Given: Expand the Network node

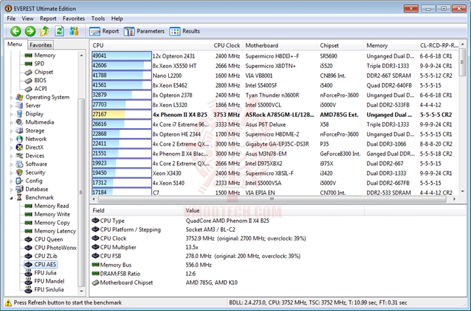Looking at the screenshot, I should pos(11,139).
